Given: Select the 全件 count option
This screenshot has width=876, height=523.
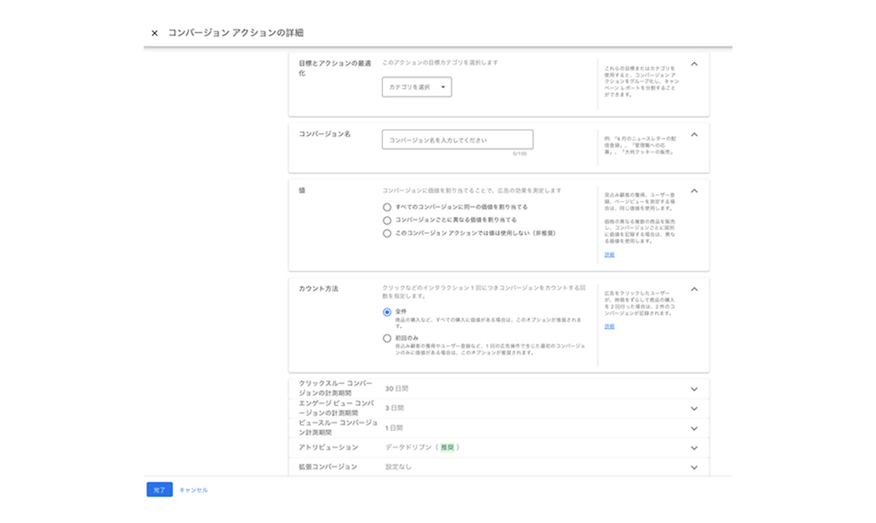Looking at the screenshot, I should pos(387,312).
